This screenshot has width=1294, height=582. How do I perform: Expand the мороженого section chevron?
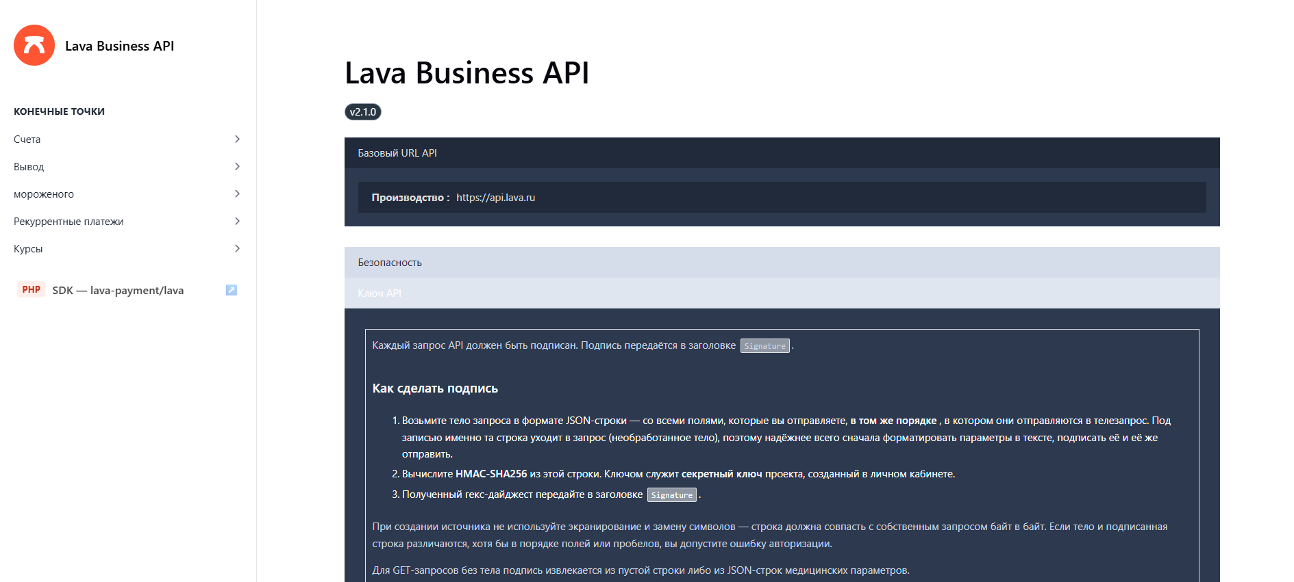[x=237, y=194]
